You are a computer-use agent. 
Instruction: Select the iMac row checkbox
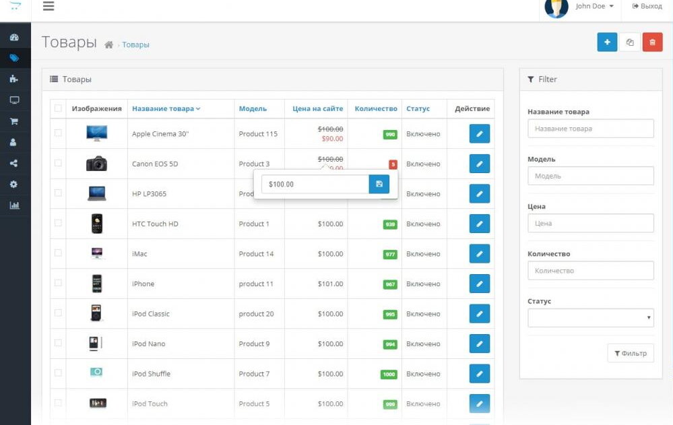pyautogui.click(x=58, y=253)
